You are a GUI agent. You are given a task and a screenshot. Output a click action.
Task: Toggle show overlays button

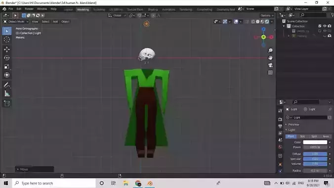coord(236,22)
